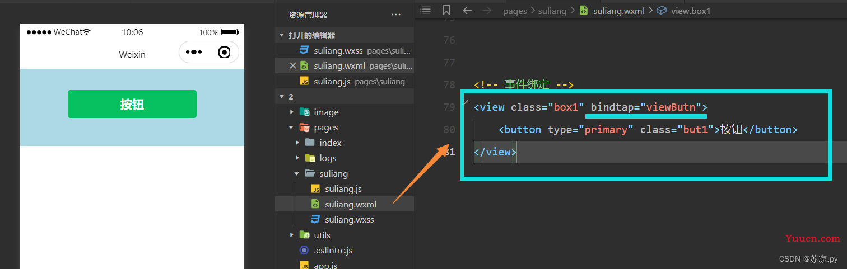Click the 事件绑定 comment on line 78
This screenshot has width=847, height=269.
point(527,85)
